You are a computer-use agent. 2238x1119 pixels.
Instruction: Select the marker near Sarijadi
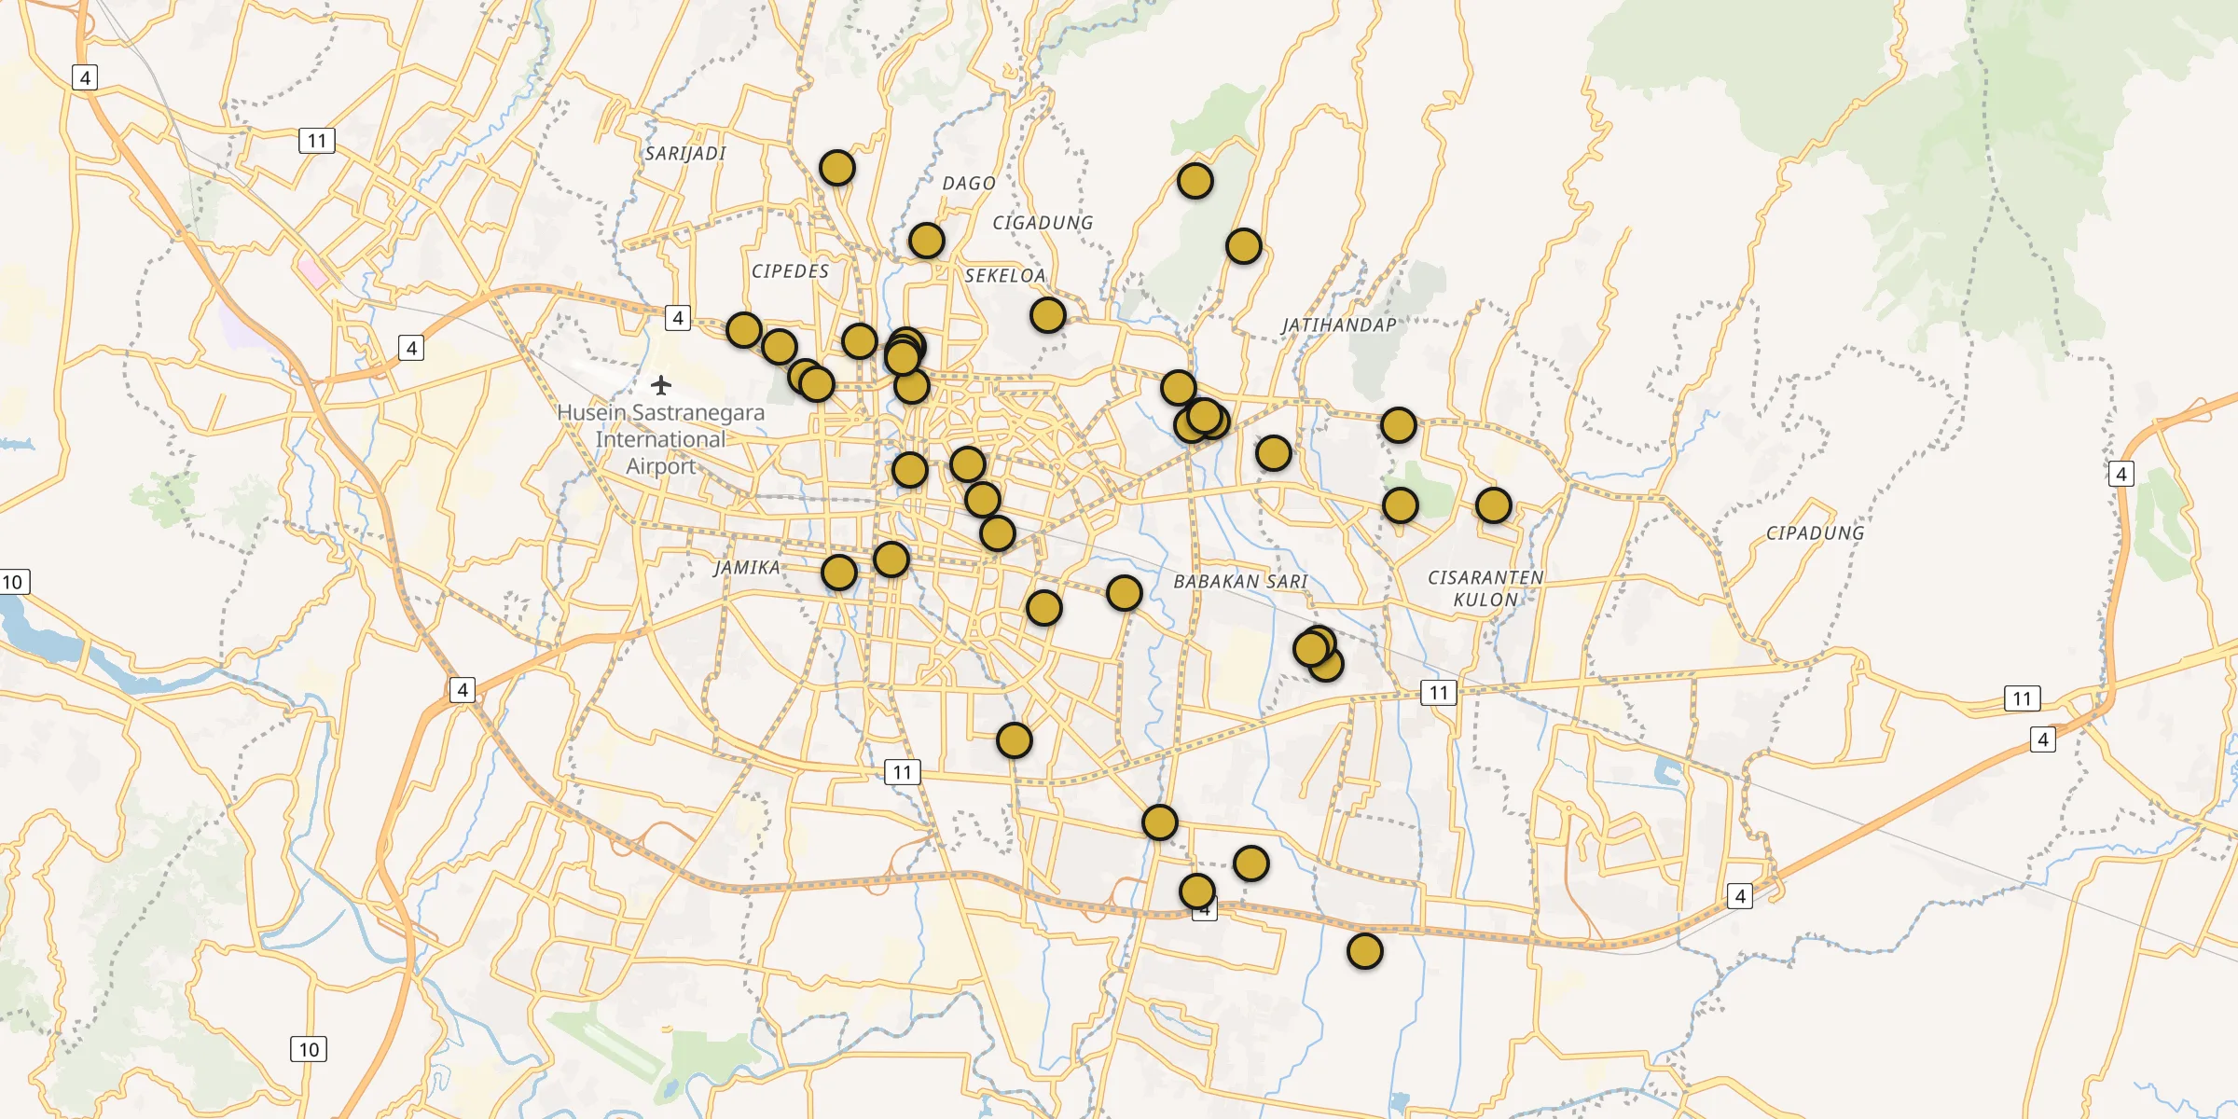837,168
